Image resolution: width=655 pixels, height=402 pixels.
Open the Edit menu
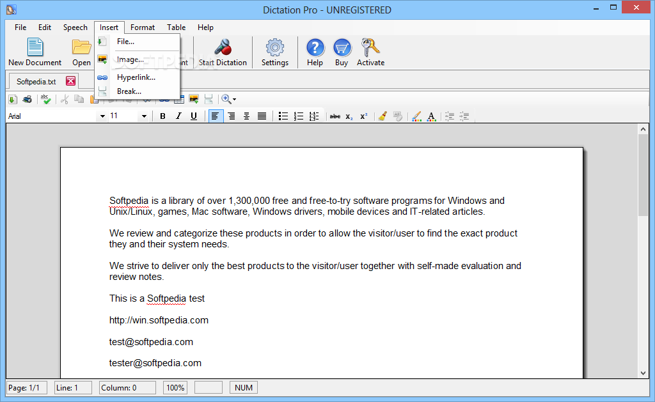[x=45, y=27]
